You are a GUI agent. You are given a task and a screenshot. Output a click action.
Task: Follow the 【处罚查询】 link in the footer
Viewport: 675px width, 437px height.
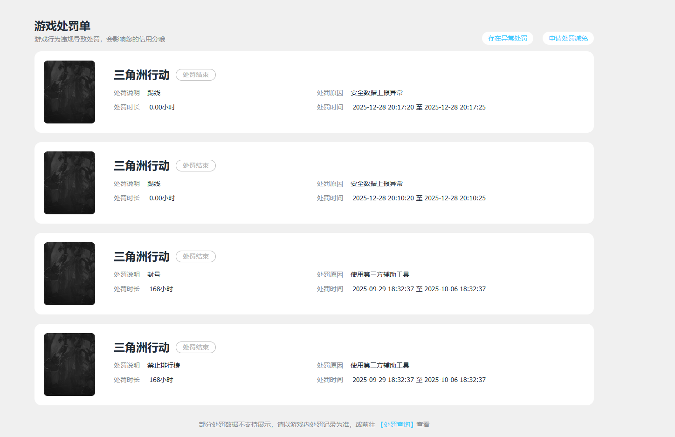point(396,424)
